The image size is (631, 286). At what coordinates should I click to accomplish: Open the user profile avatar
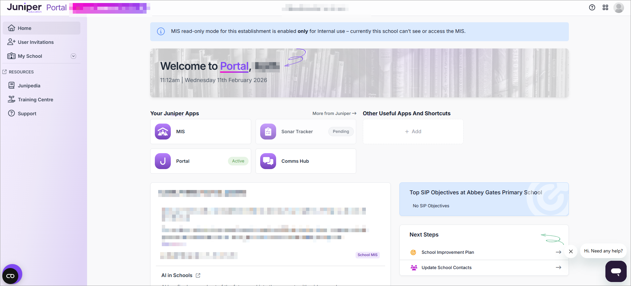pyautogui.click(x=618, y=8)
